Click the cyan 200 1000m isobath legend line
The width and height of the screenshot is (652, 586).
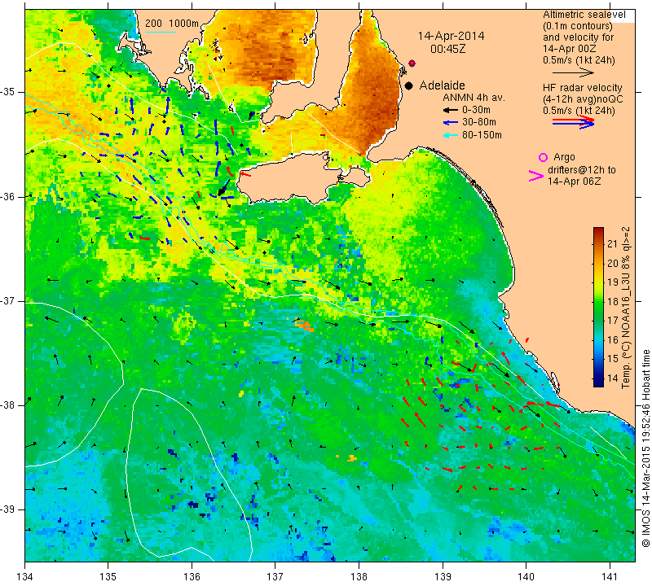(x=161, y=32)
